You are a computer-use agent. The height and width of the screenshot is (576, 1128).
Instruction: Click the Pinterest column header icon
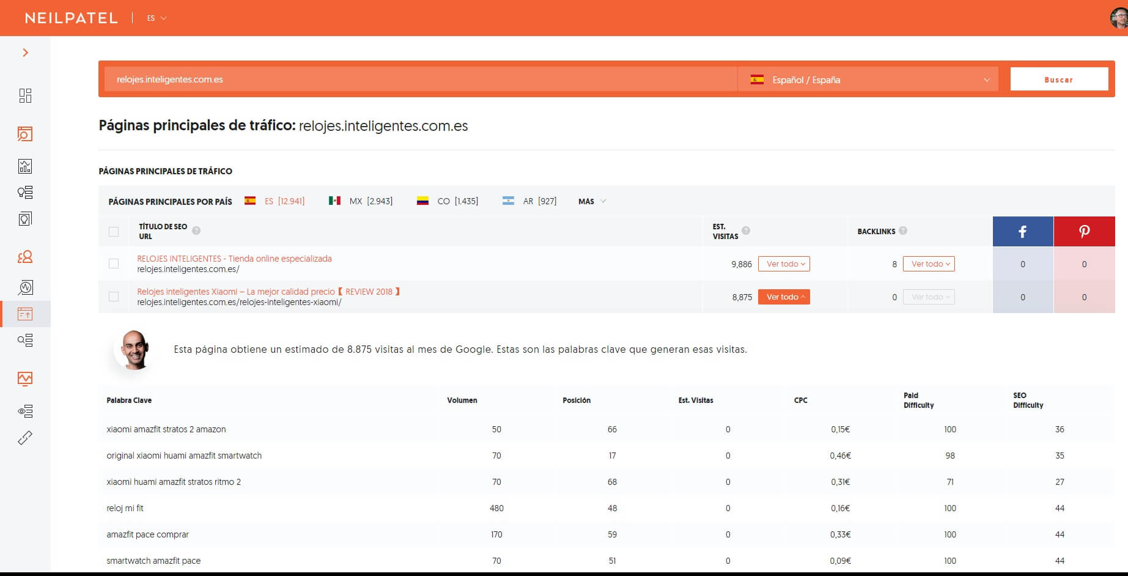click(1085, 231)
